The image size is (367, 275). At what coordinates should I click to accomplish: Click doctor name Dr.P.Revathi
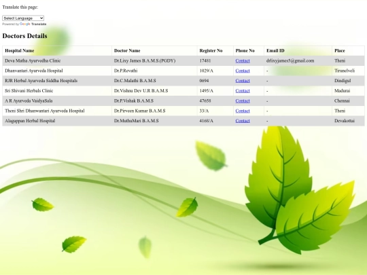(126, 71)
